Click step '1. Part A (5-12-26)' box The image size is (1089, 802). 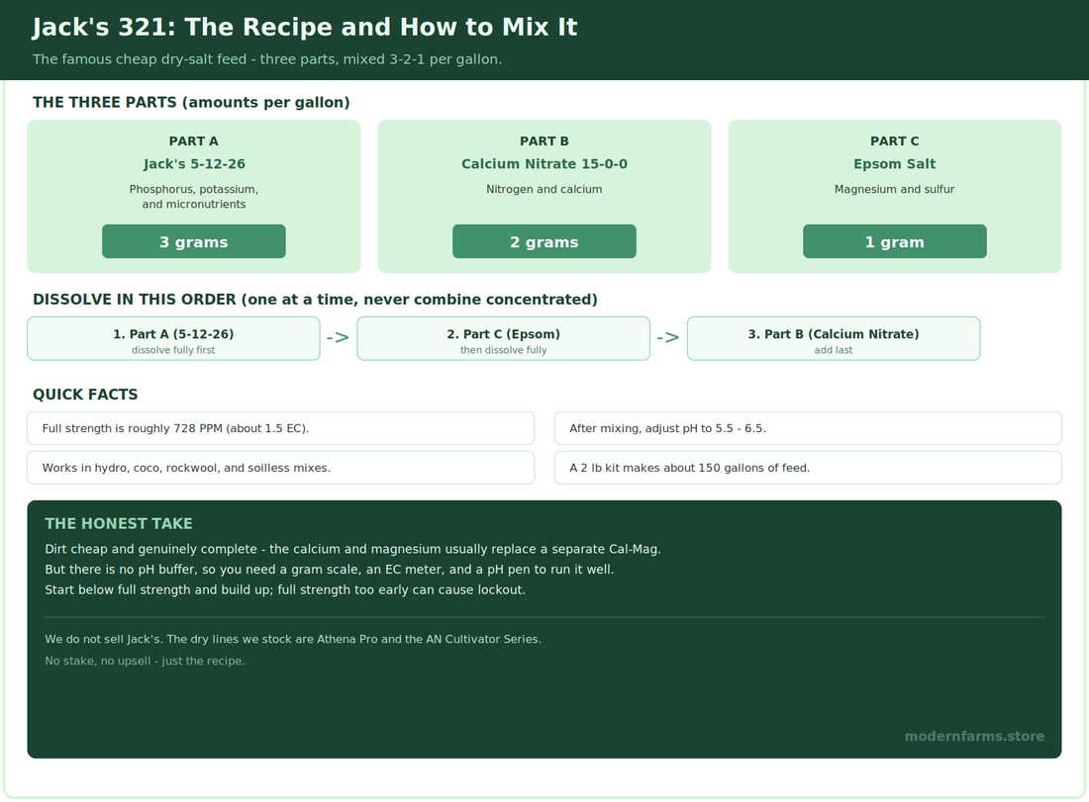tap(173, 338)
